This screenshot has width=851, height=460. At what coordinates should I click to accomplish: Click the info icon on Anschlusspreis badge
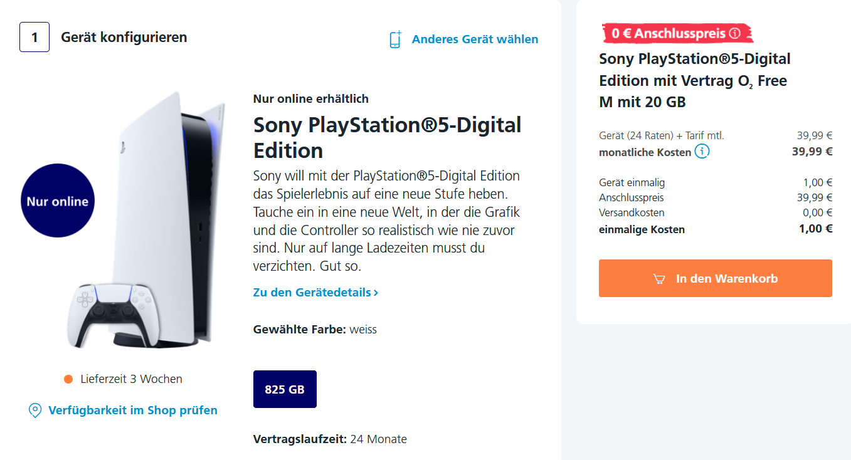[x=735, y=33]
